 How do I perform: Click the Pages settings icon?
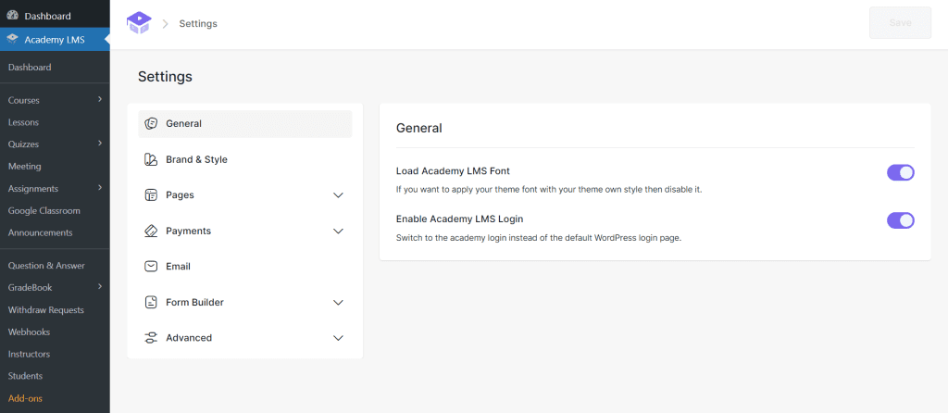[151, 194]
